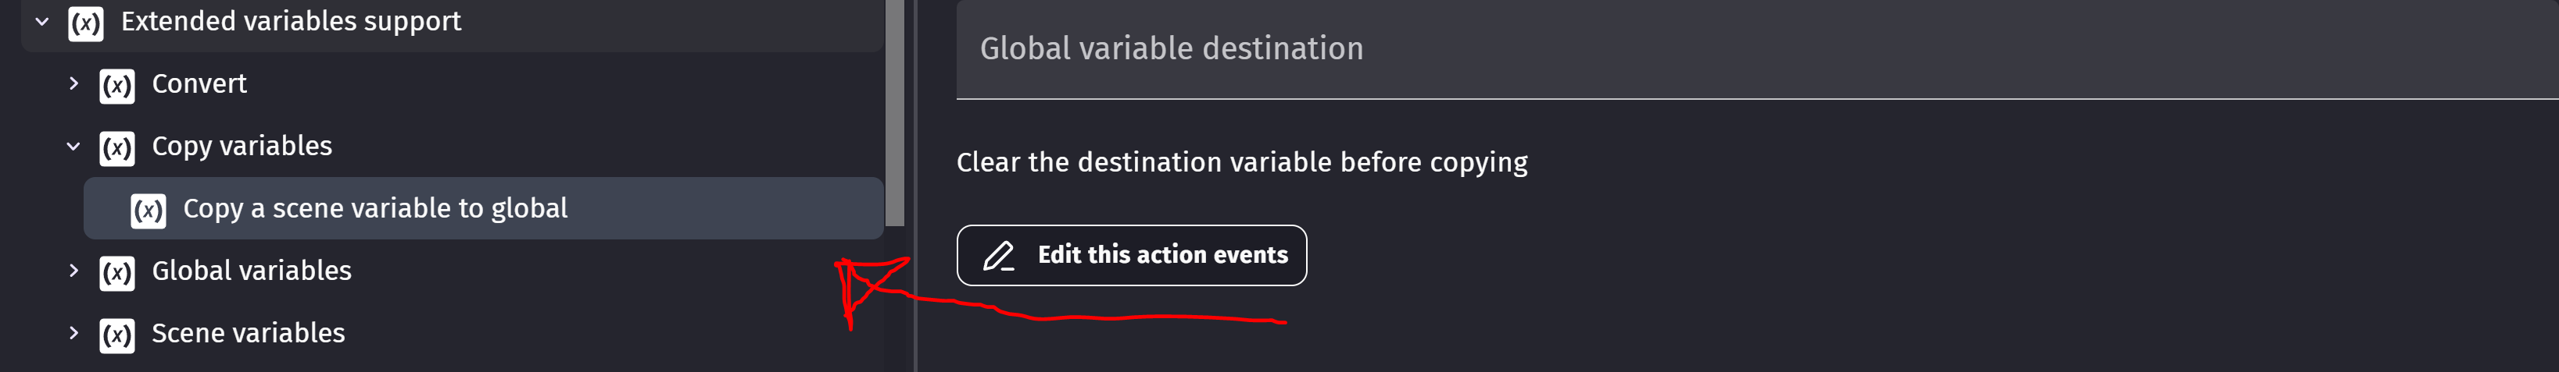Collapse the Extended variables support tree

(41, 21)
